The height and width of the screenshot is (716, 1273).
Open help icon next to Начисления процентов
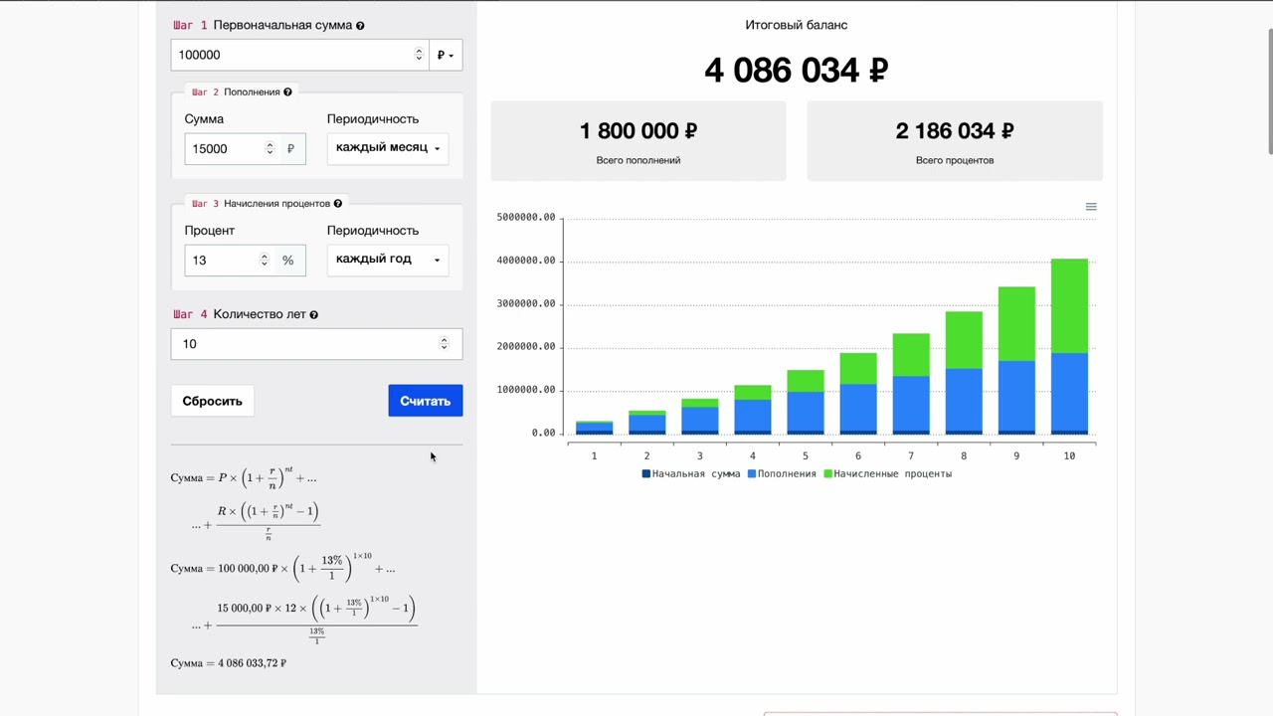coord(337,204)
